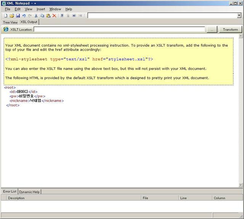The width and height of the screenshot is (244, 219).
Task: Click the XML Notepad title bar icon
Action: (4, 3)
